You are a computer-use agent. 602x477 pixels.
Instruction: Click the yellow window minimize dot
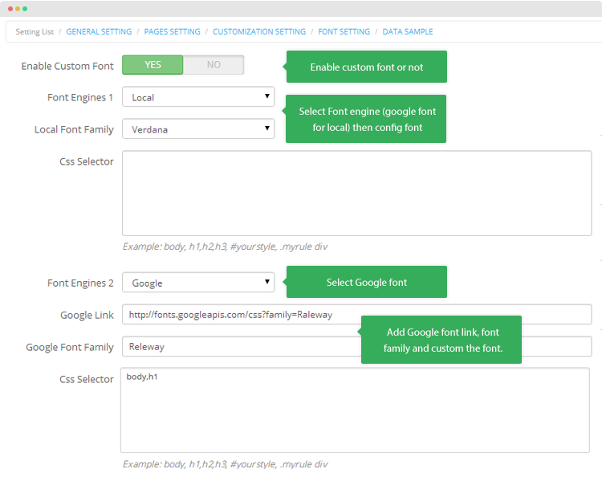(18, 9)
